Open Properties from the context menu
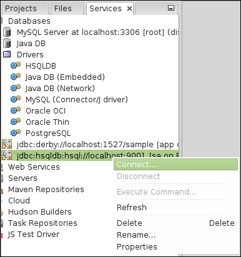The width and height of the screenshot is (241, 257). pyautogui.click(x=175, y=246)
